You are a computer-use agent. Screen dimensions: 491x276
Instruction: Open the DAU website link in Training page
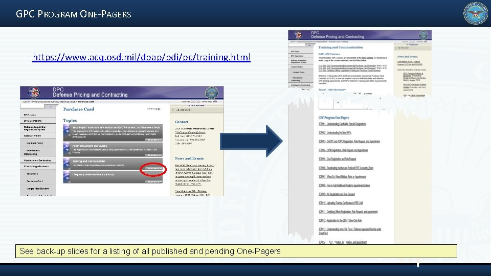pos(368,58)
